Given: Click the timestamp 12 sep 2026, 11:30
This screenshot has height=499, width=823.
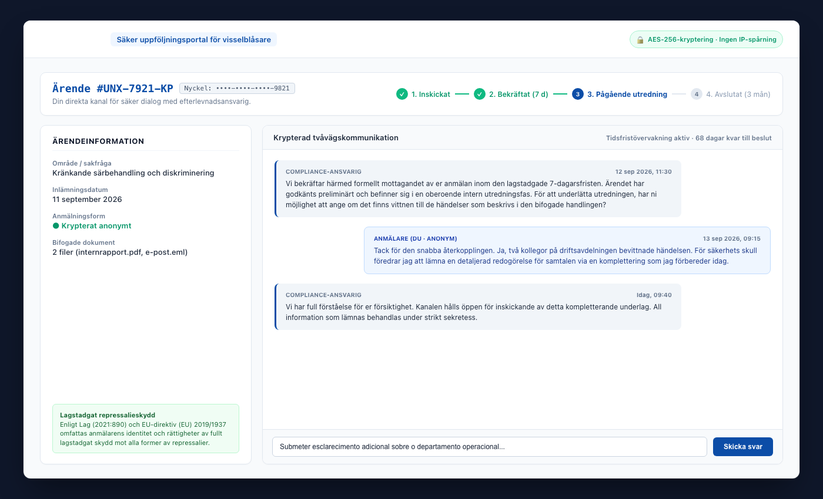Looking at the screenshot, I should pyautogui.click(x=644, y=172).
